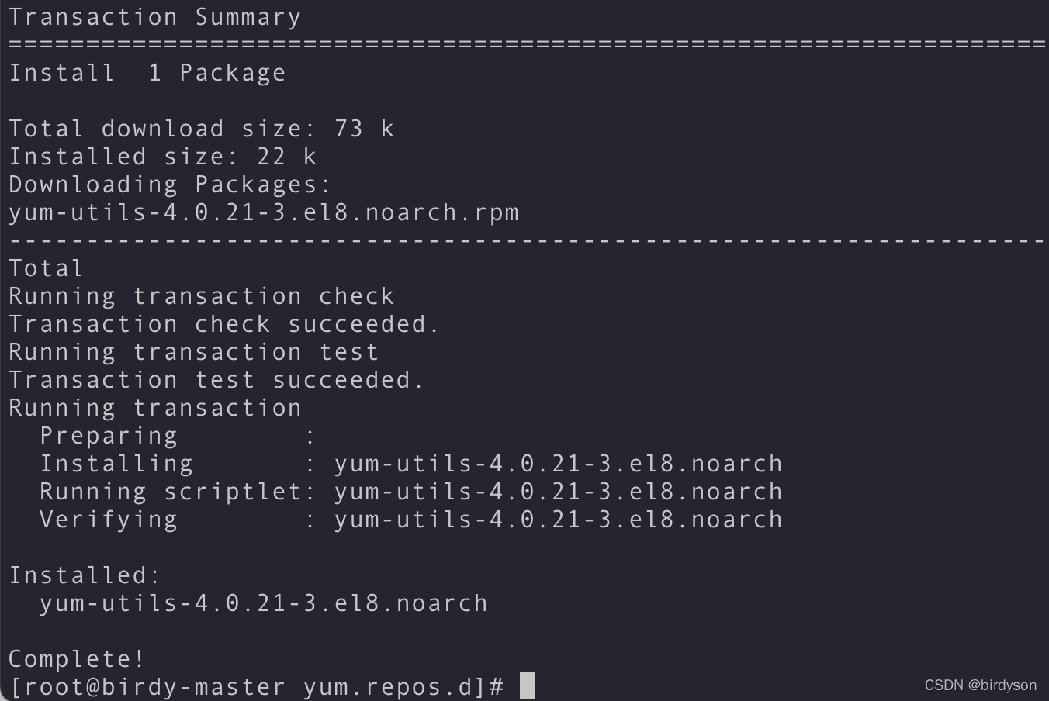The width and height of the screenshot is (1049, 701).
Task: Click the Running transaction check line
Action: 202,296
